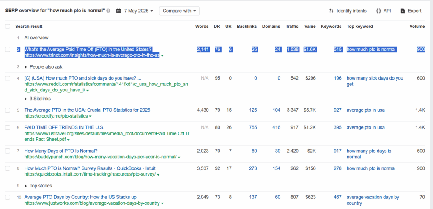The width and height of the screenshot is (433, 209).
Task: Open the Average PTO Days by Country link
Action: 80,197
